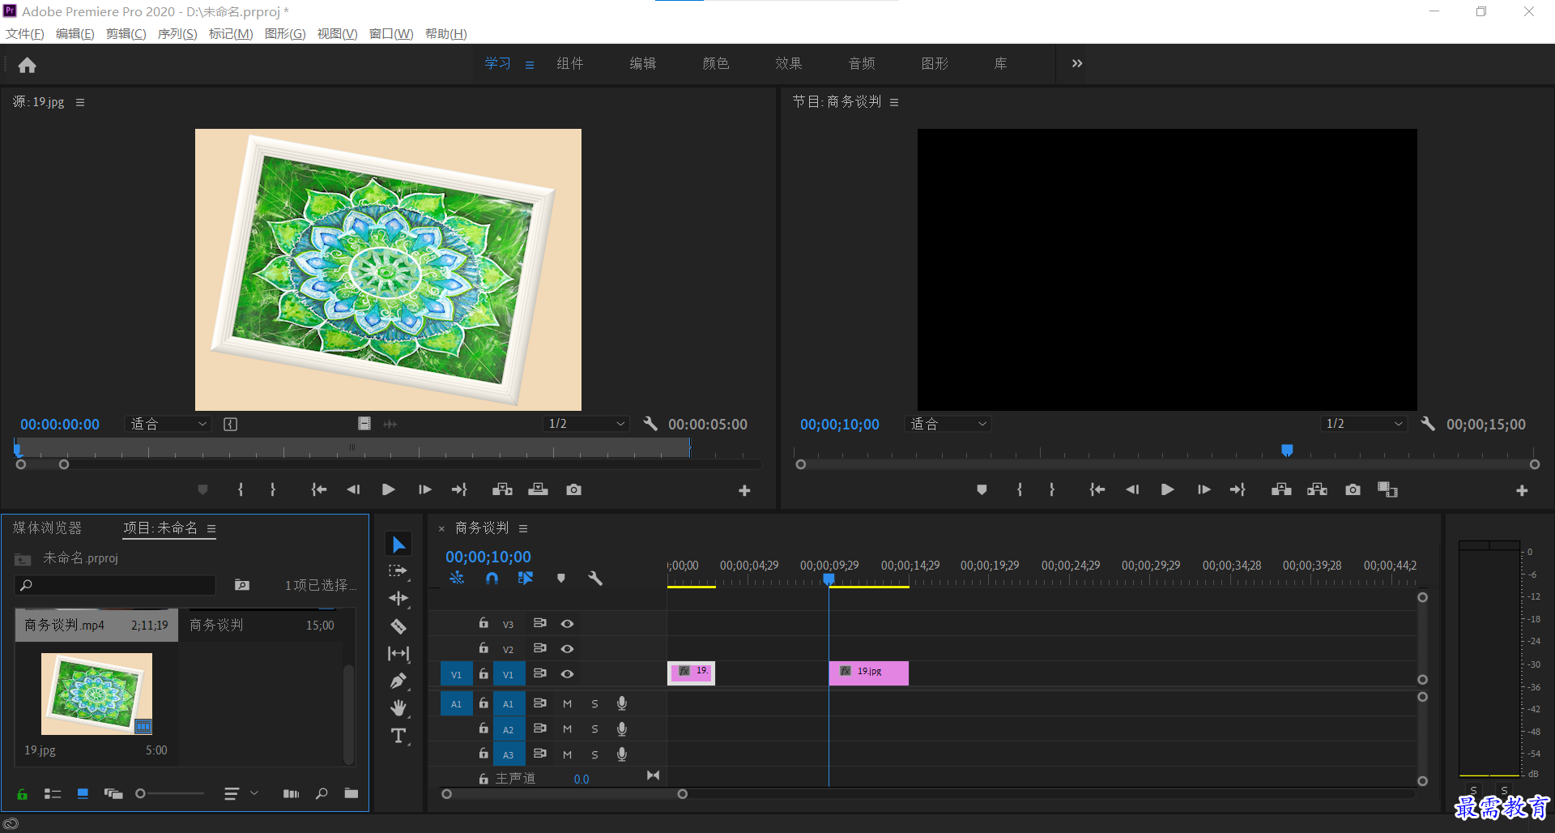This screenshot has width=1555, height=833.
Task: Open sort icons dropdown in project panel
Action: tap(241, 794)
